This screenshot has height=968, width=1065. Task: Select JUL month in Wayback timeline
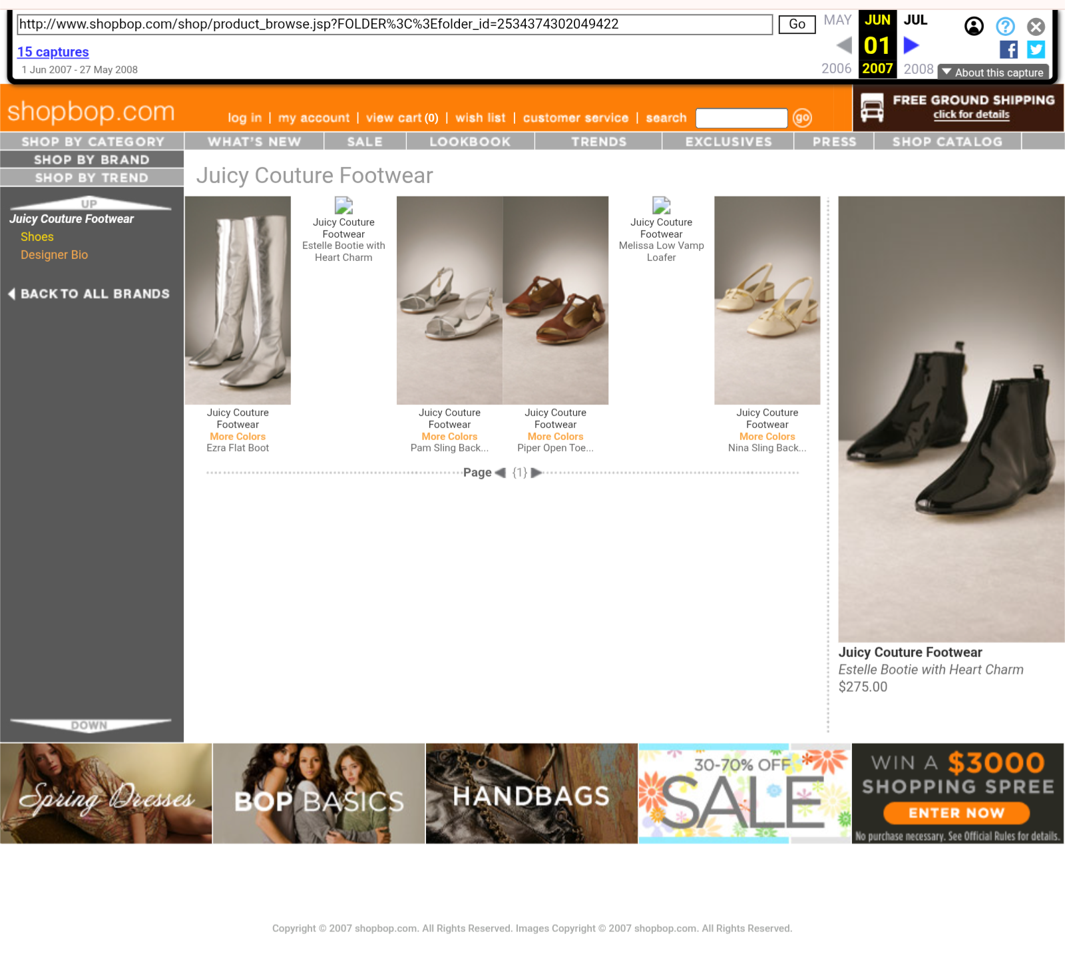(x=915, y=20)
